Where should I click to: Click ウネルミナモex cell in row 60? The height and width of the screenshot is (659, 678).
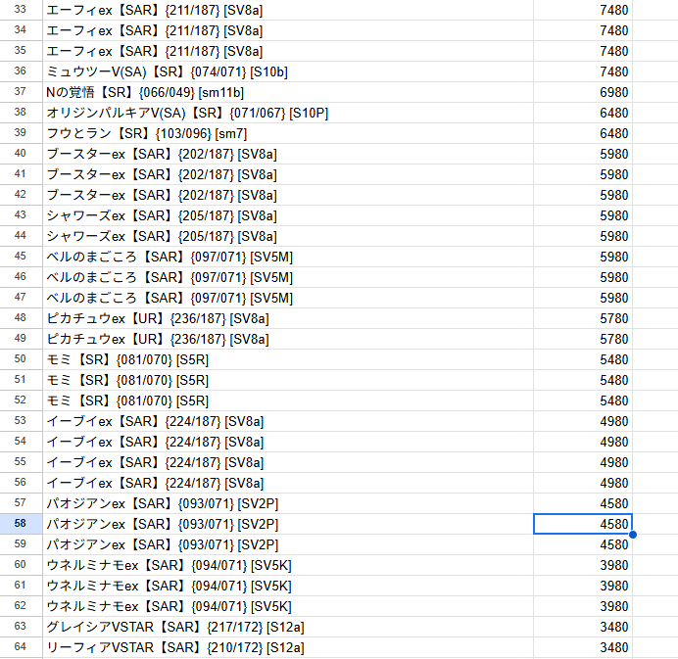point(288,565)
